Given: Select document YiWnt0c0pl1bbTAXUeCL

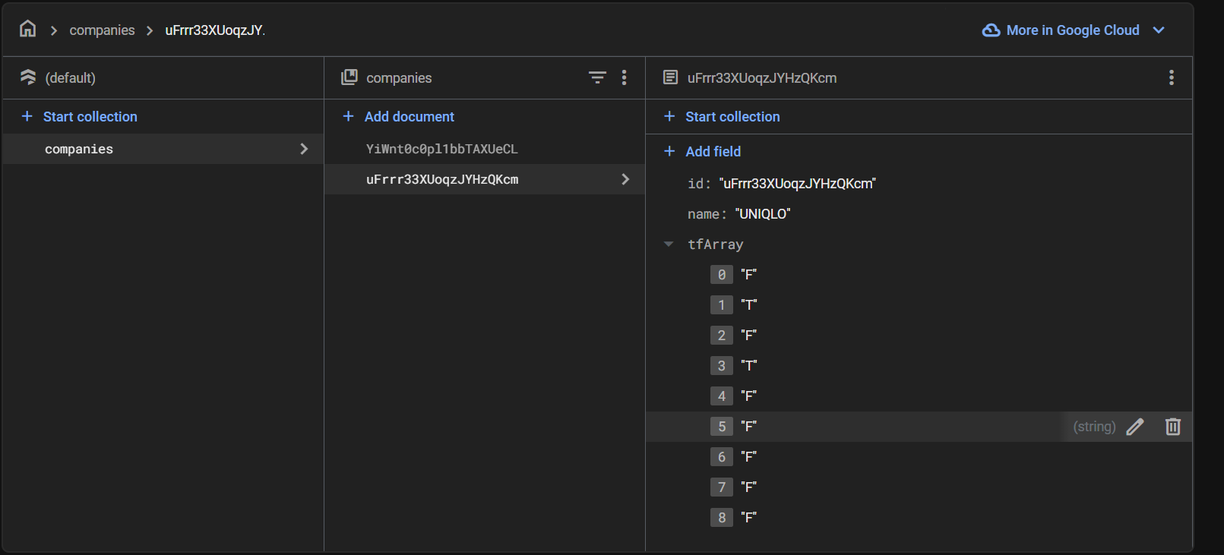Looking at the screenshot, I should [x=441, y=149].
